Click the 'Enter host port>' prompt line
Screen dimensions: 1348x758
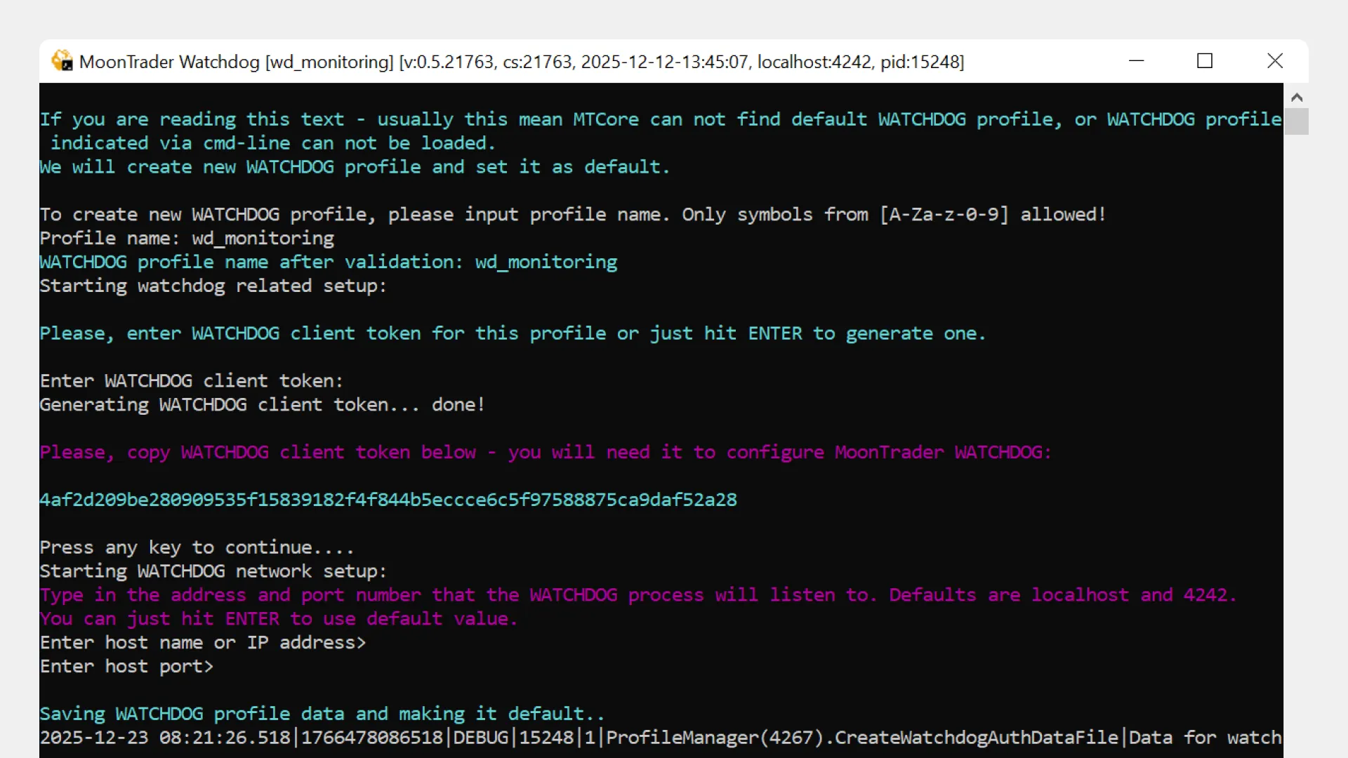click(x=126, y=666)
